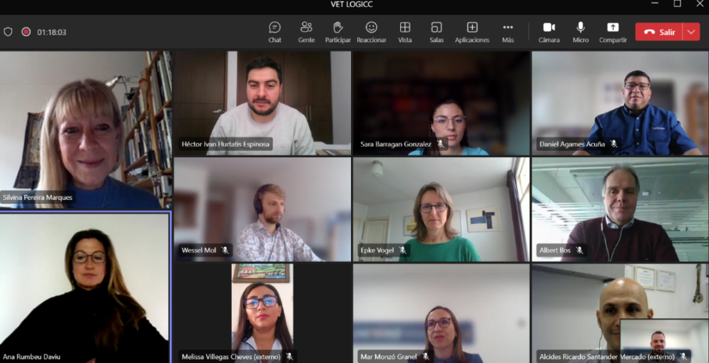Leave the meeting with Salir
Viewport: 709px width, 363px height.
point(659,32)
